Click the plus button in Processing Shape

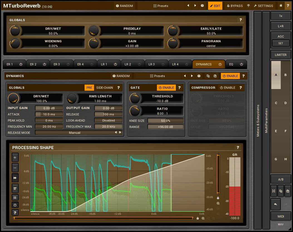pos(15,157)
